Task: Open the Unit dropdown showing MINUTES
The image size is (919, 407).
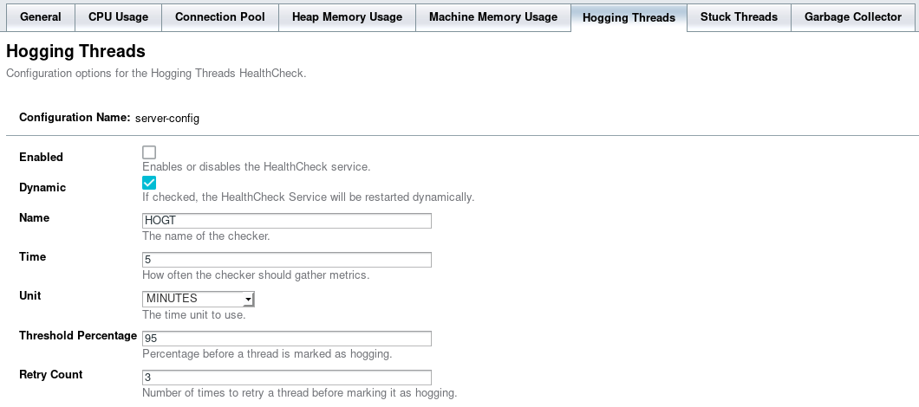Action: click(x=198, y=299)
